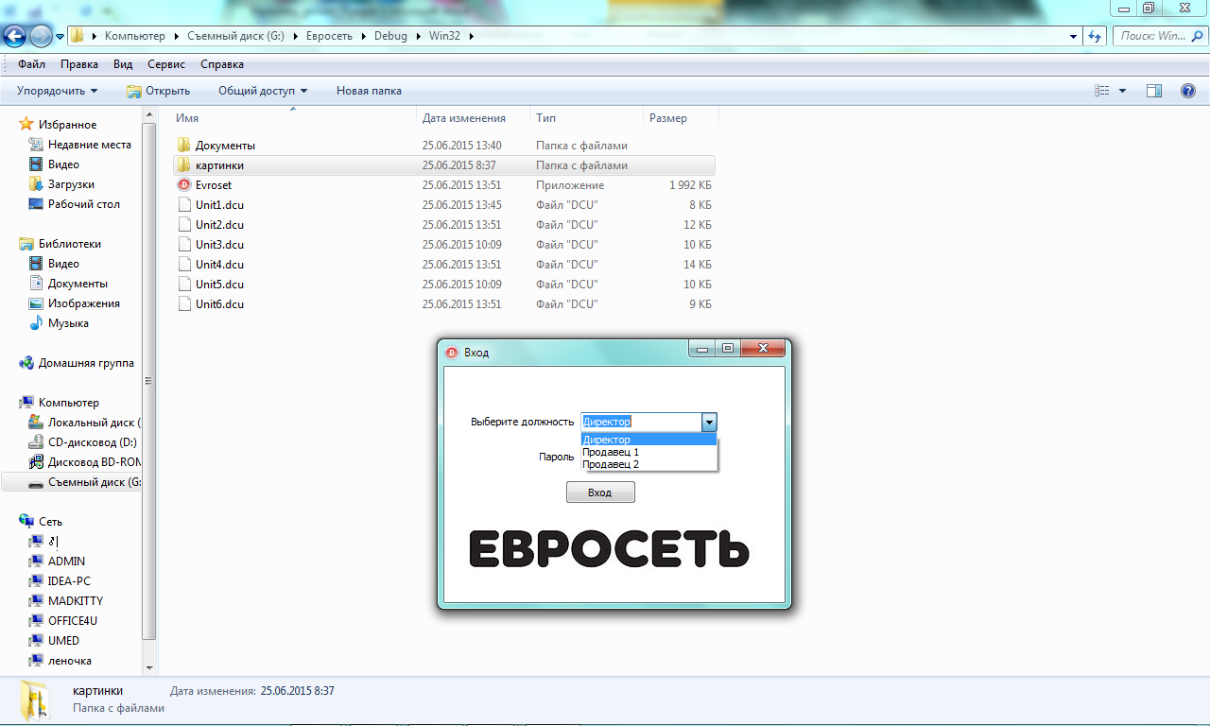Image resolution: width=1210 pixels, height=726 pixels.
Task: Open the Справка menu
Action: (222, 64)
